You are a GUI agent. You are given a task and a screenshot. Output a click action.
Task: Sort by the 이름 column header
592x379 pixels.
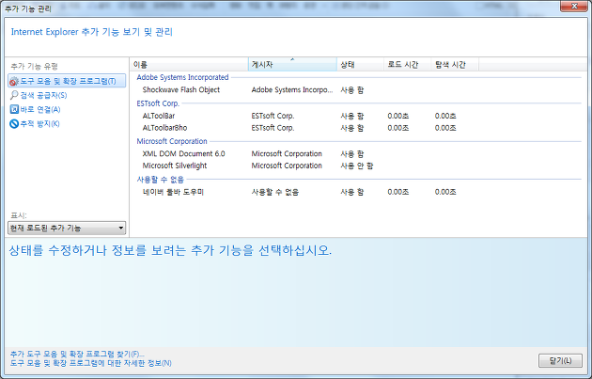point(189,65)
